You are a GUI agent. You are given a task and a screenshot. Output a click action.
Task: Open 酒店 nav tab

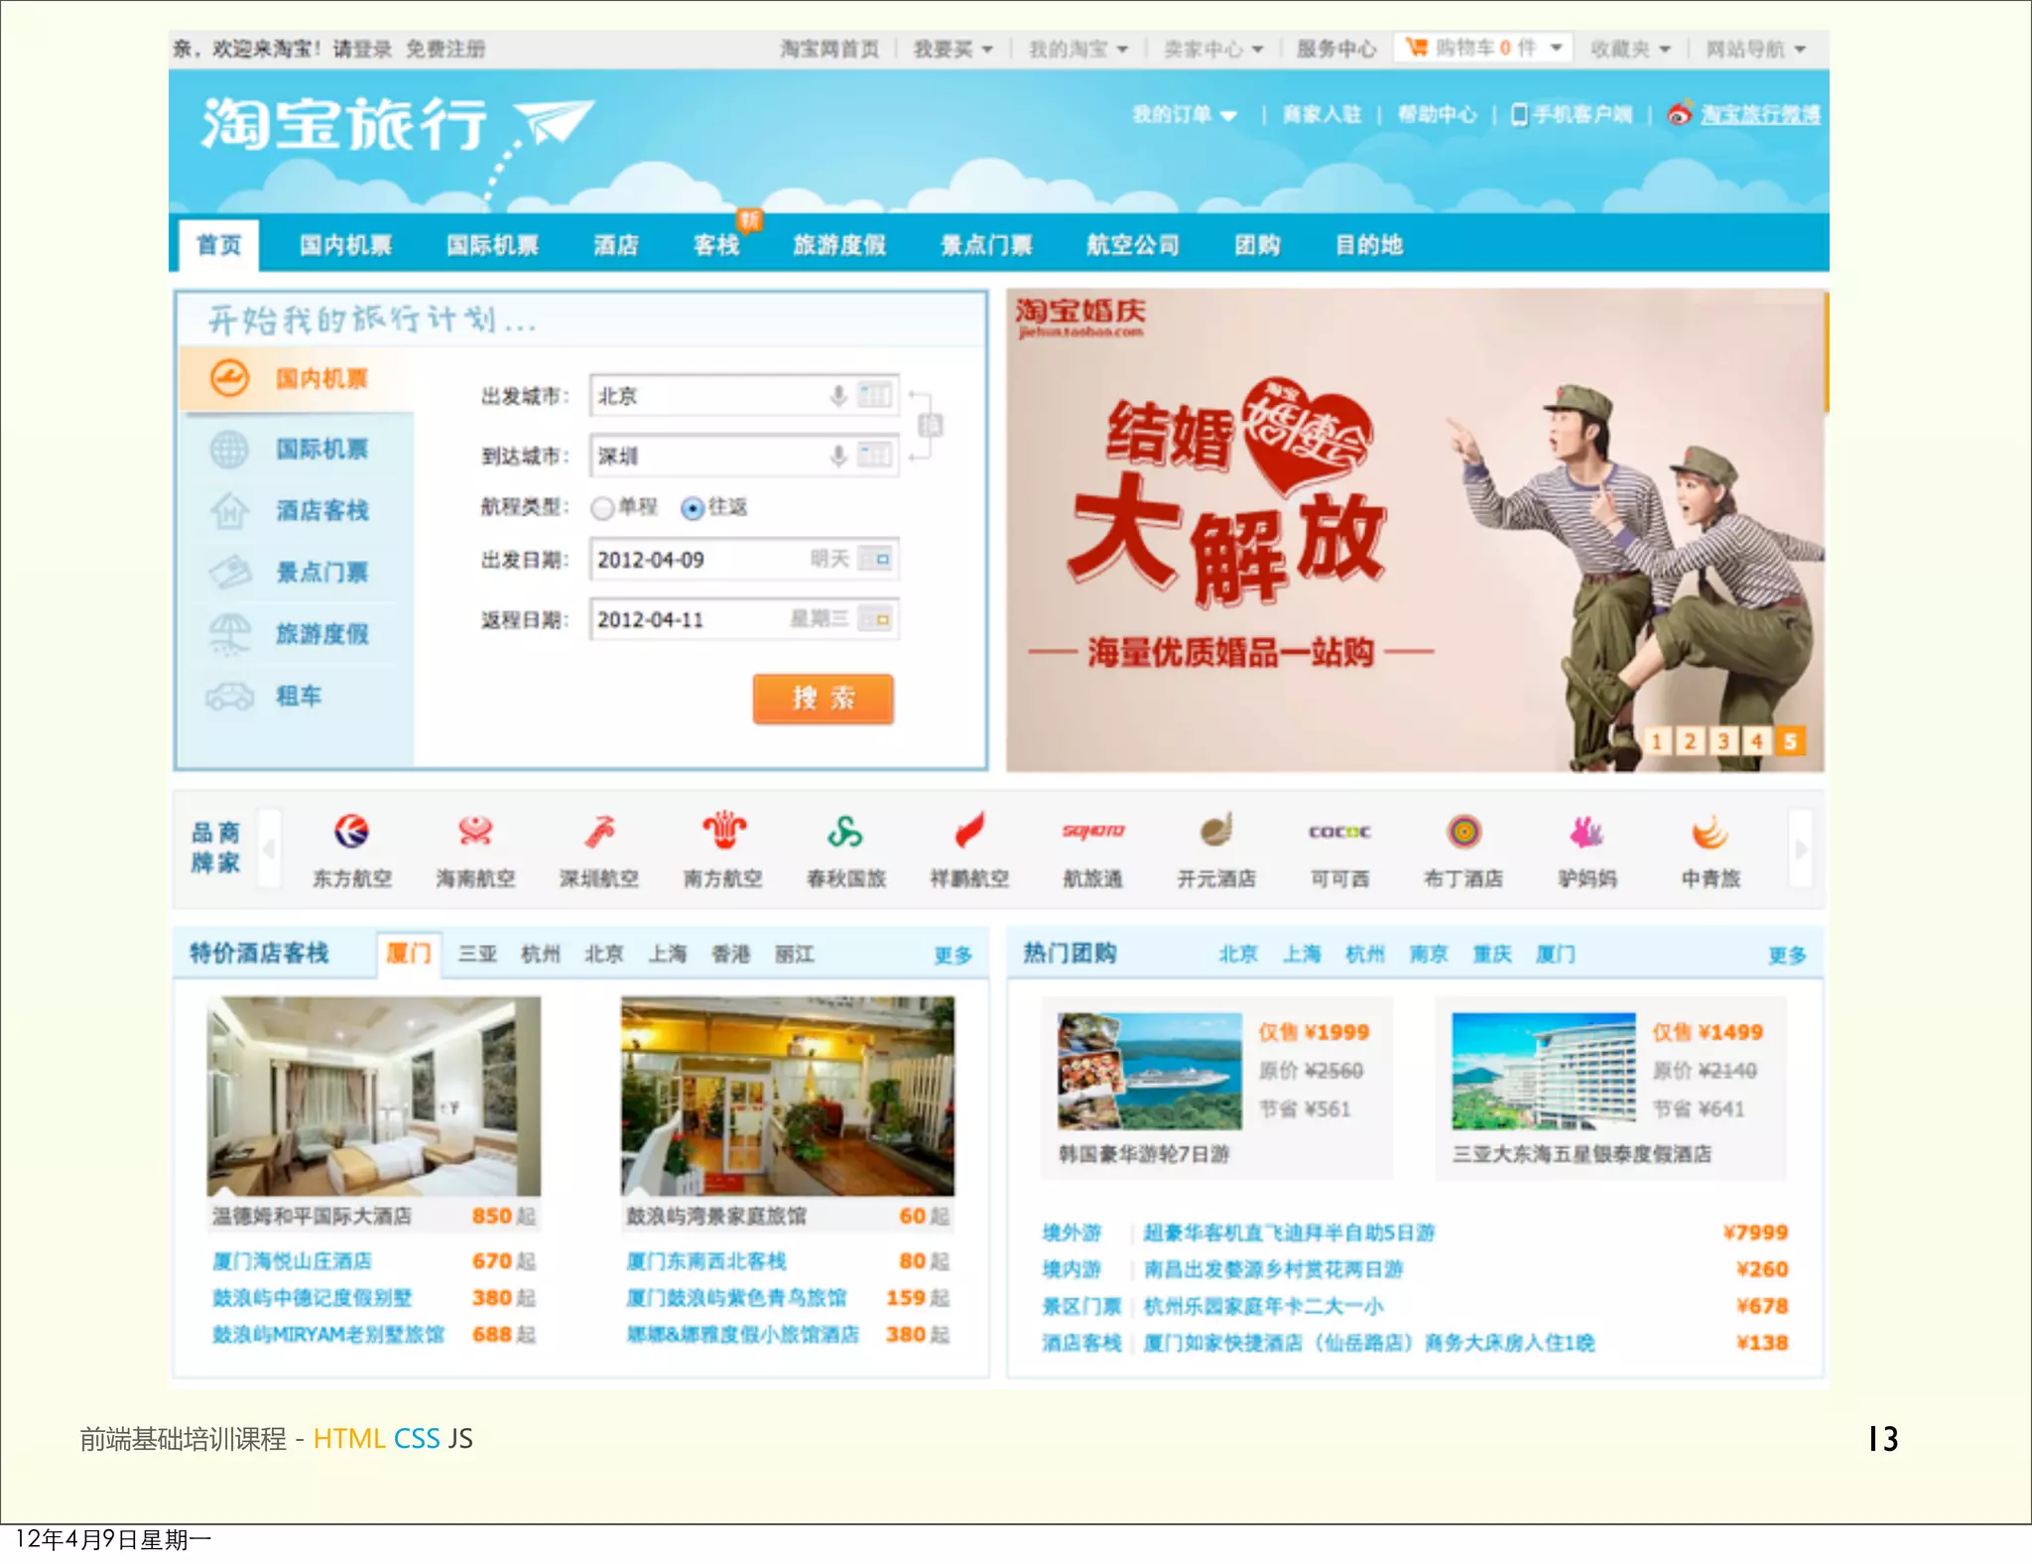click(x=615, y=245)
